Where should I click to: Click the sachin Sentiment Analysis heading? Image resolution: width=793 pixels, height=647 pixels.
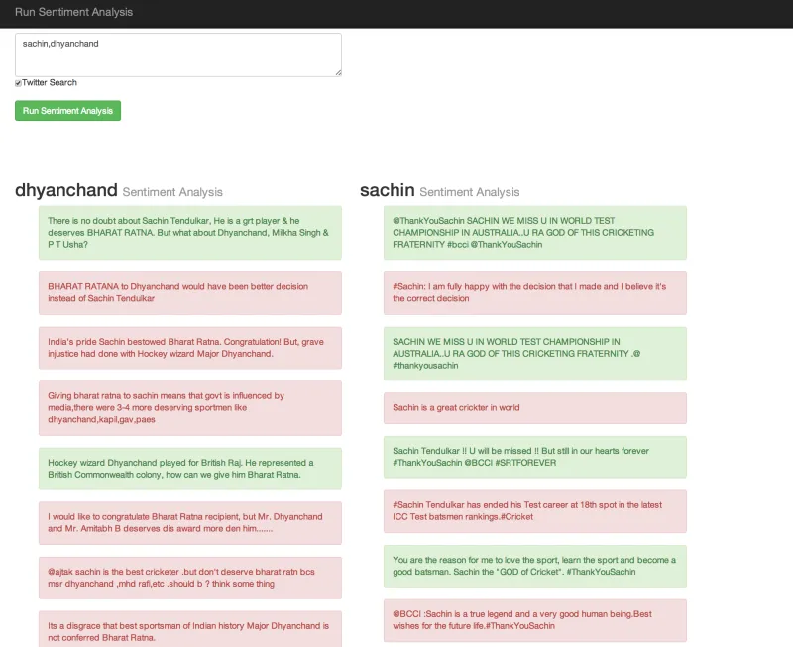coord(439,191)
